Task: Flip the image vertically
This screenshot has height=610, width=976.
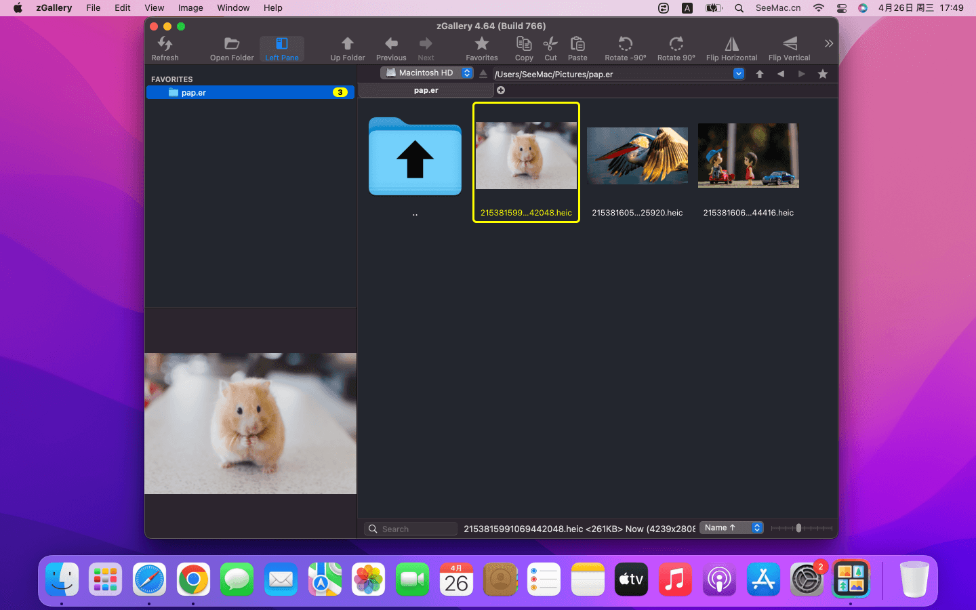Action: tap(789, 48)
